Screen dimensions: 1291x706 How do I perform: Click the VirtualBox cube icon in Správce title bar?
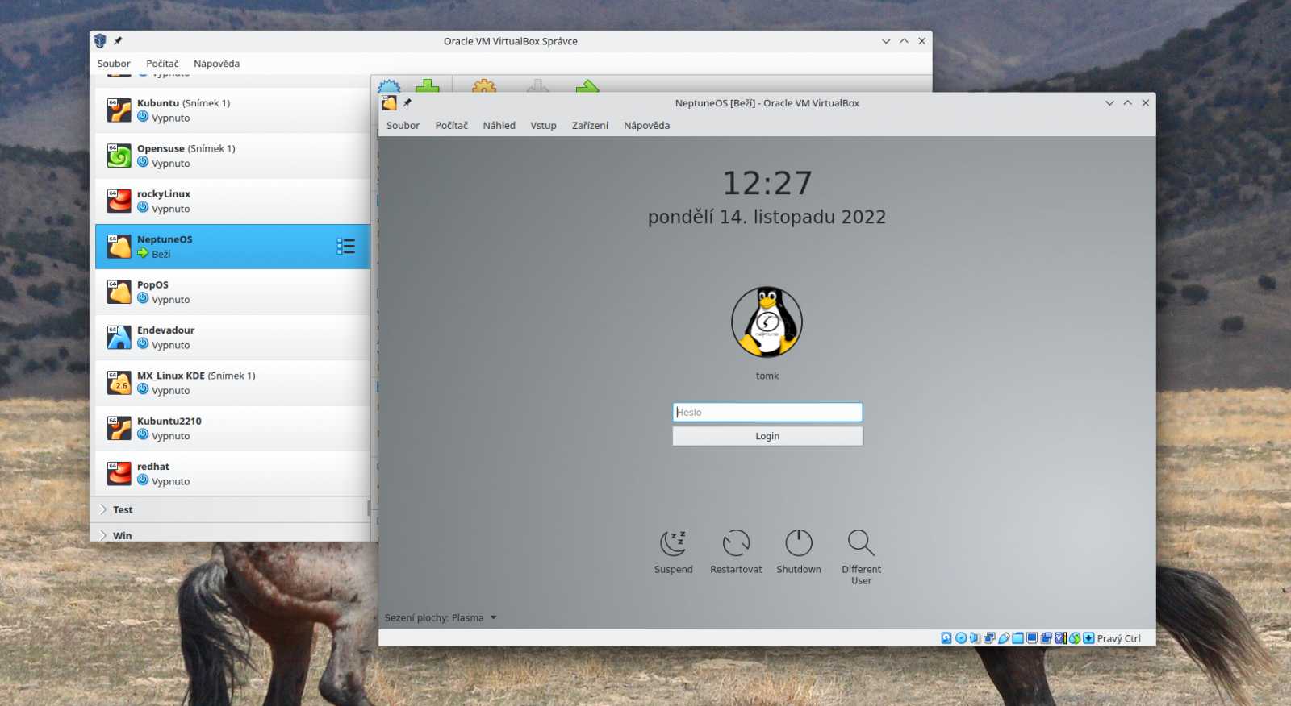click(x=100, y=41)
